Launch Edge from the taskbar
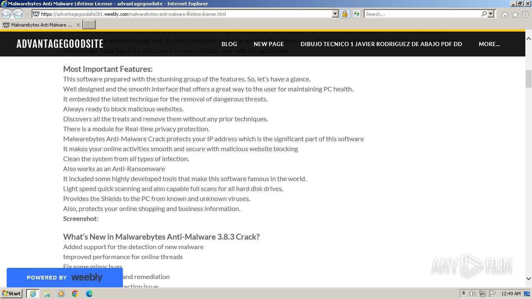 point(89,294)
